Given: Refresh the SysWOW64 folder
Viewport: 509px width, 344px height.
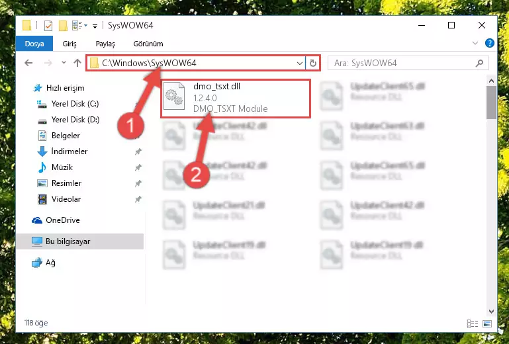Looking at the screenshot, I should 313,63.
